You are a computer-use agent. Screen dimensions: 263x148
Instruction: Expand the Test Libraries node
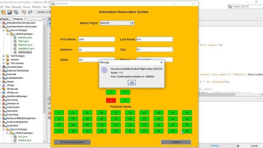(x=4, y=63)
